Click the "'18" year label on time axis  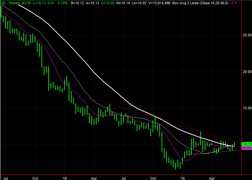coord(64,178)
